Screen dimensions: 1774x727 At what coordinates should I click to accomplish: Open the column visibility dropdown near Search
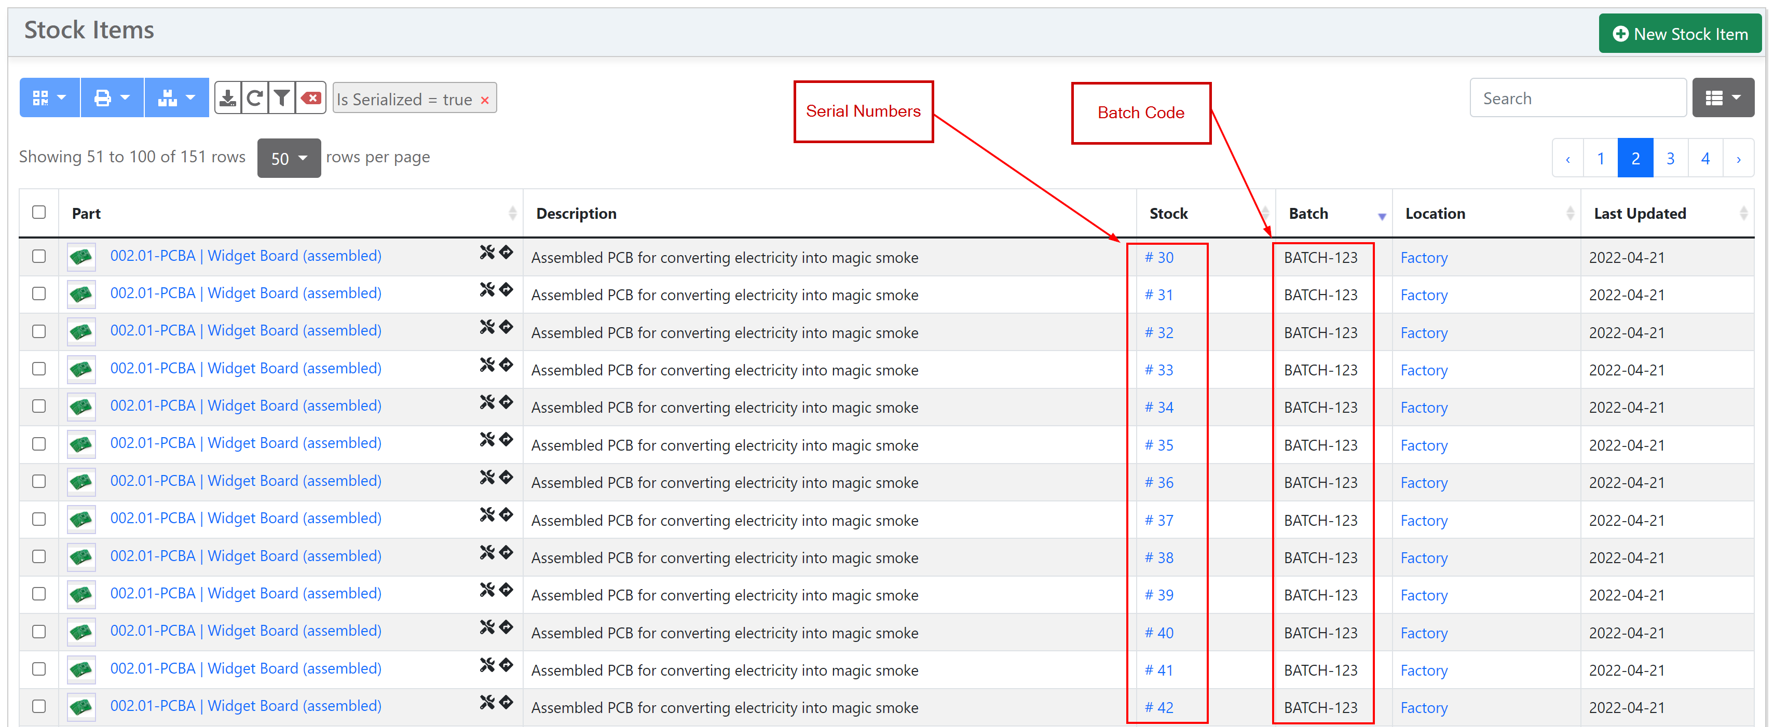click(x=1723, y=97)
